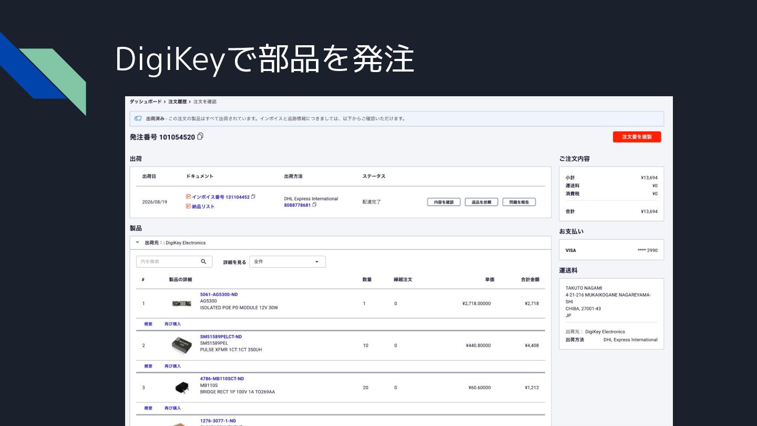Click the unit price ¥60.60000
The image size is (757, 426).
(x=479, y=388)
